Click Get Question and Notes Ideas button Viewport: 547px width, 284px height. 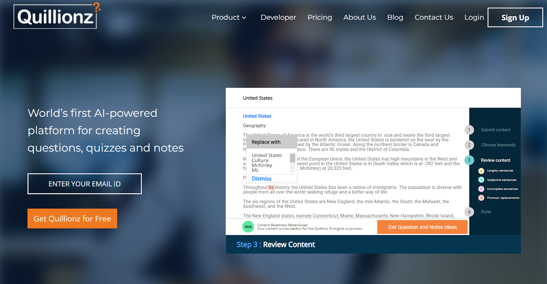tap(422, 227)
